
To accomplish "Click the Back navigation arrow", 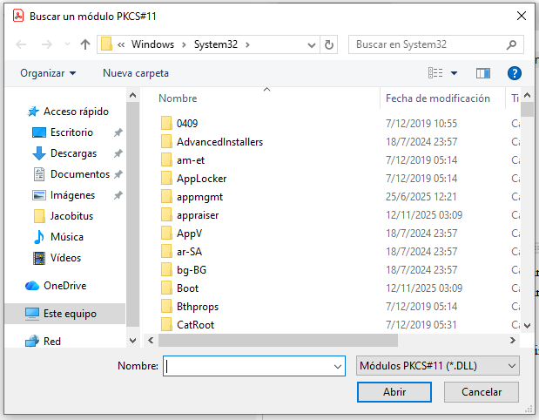I will (22, 44).
